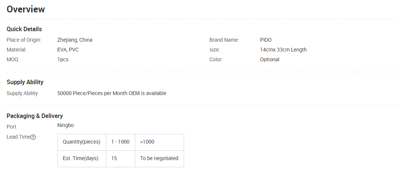Click the Optional color value
This screenshot has width=403, height=174.
pos(270,59)
